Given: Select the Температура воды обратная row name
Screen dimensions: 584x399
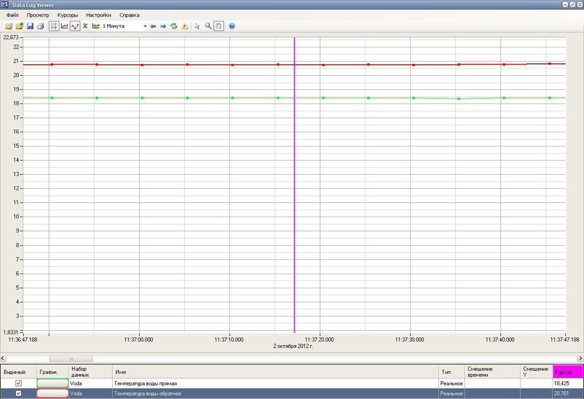Looking at the screenshot, I should coord(148,393).
